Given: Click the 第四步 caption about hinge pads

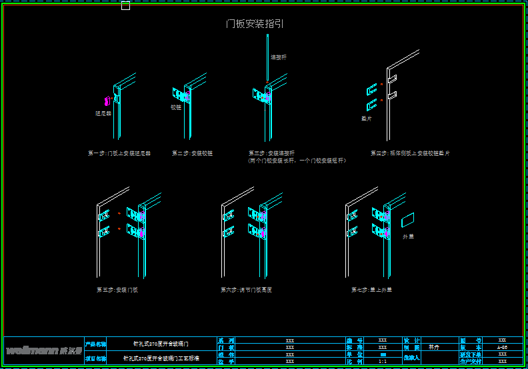Looking at the screenshot, I should pos(410,153).
